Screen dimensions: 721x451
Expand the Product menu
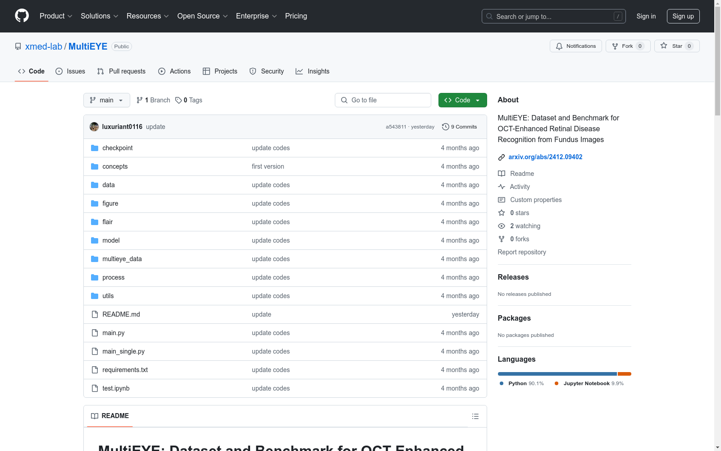(56, 16)
